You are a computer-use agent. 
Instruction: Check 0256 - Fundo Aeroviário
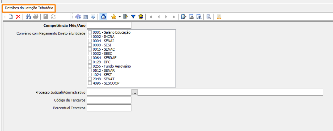click(x=90, y=66)
